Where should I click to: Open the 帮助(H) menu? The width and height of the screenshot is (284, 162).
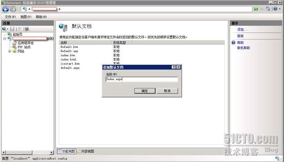[x=41, y=17]
